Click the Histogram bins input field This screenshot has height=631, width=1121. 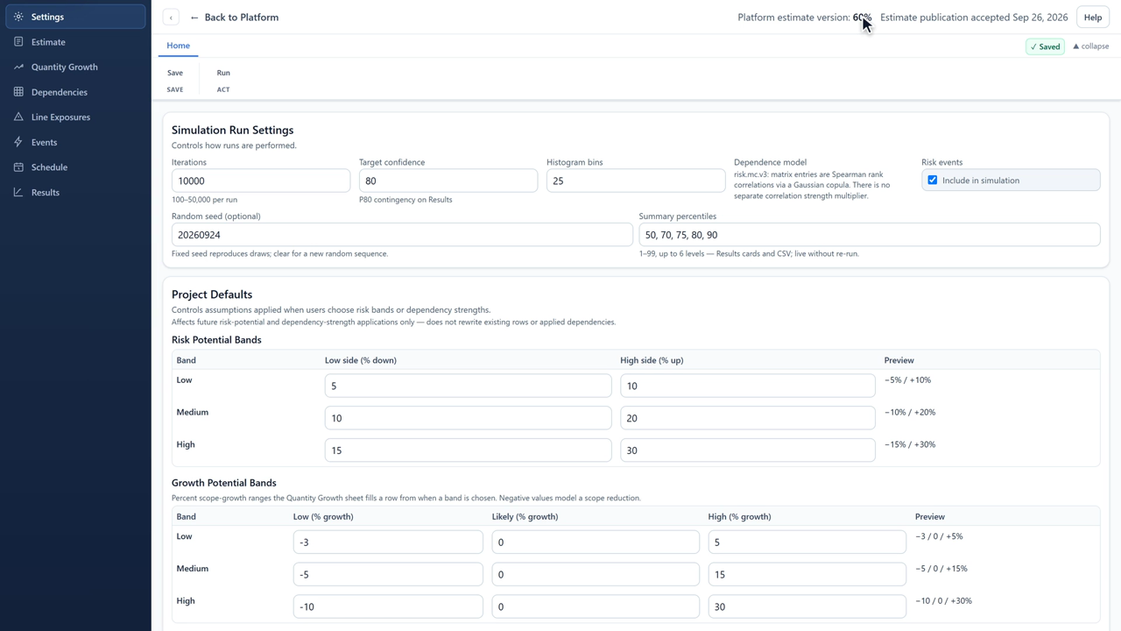tap(636, 181)
